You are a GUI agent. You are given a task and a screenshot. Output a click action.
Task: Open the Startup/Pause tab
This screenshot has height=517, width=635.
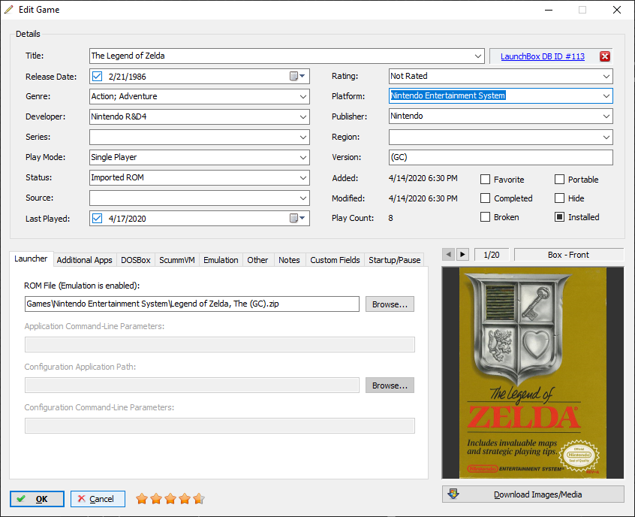point(395,260)
